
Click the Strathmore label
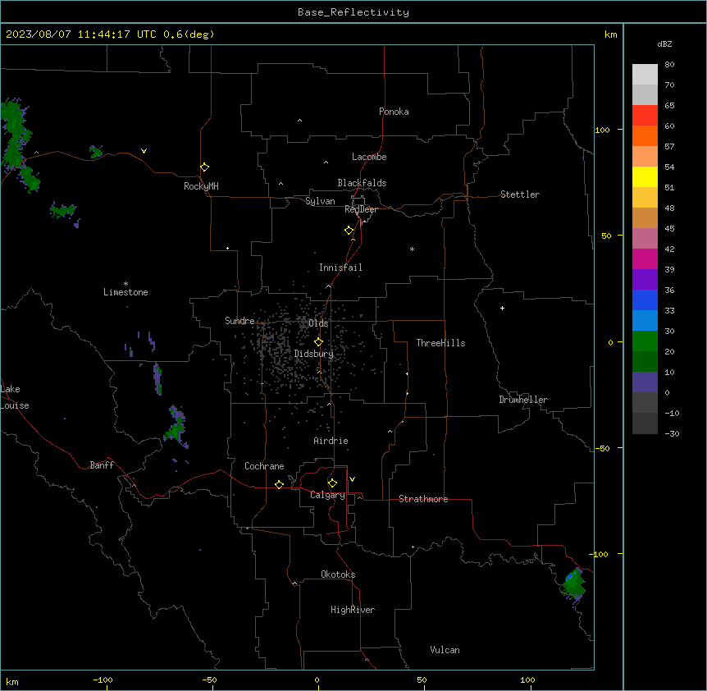[x=423, y=499]
